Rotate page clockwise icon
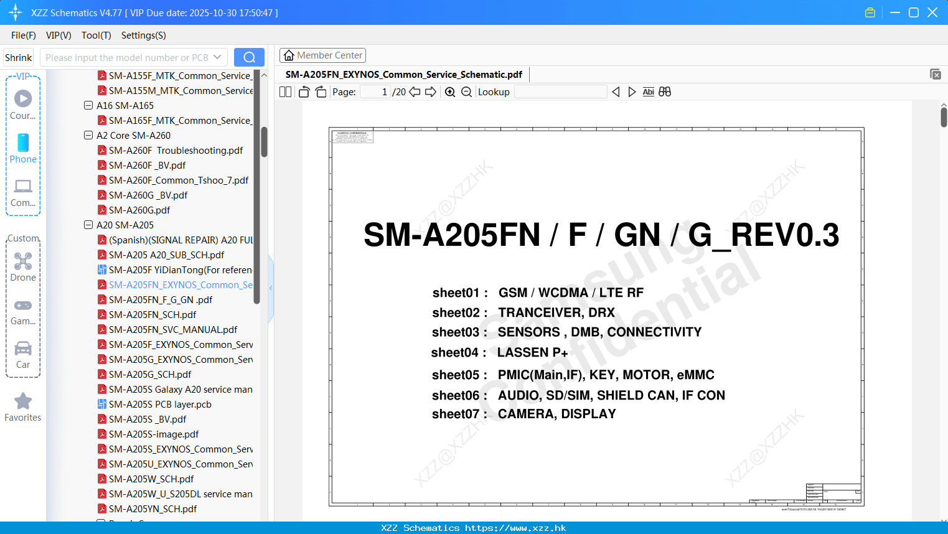 [321, 92]
